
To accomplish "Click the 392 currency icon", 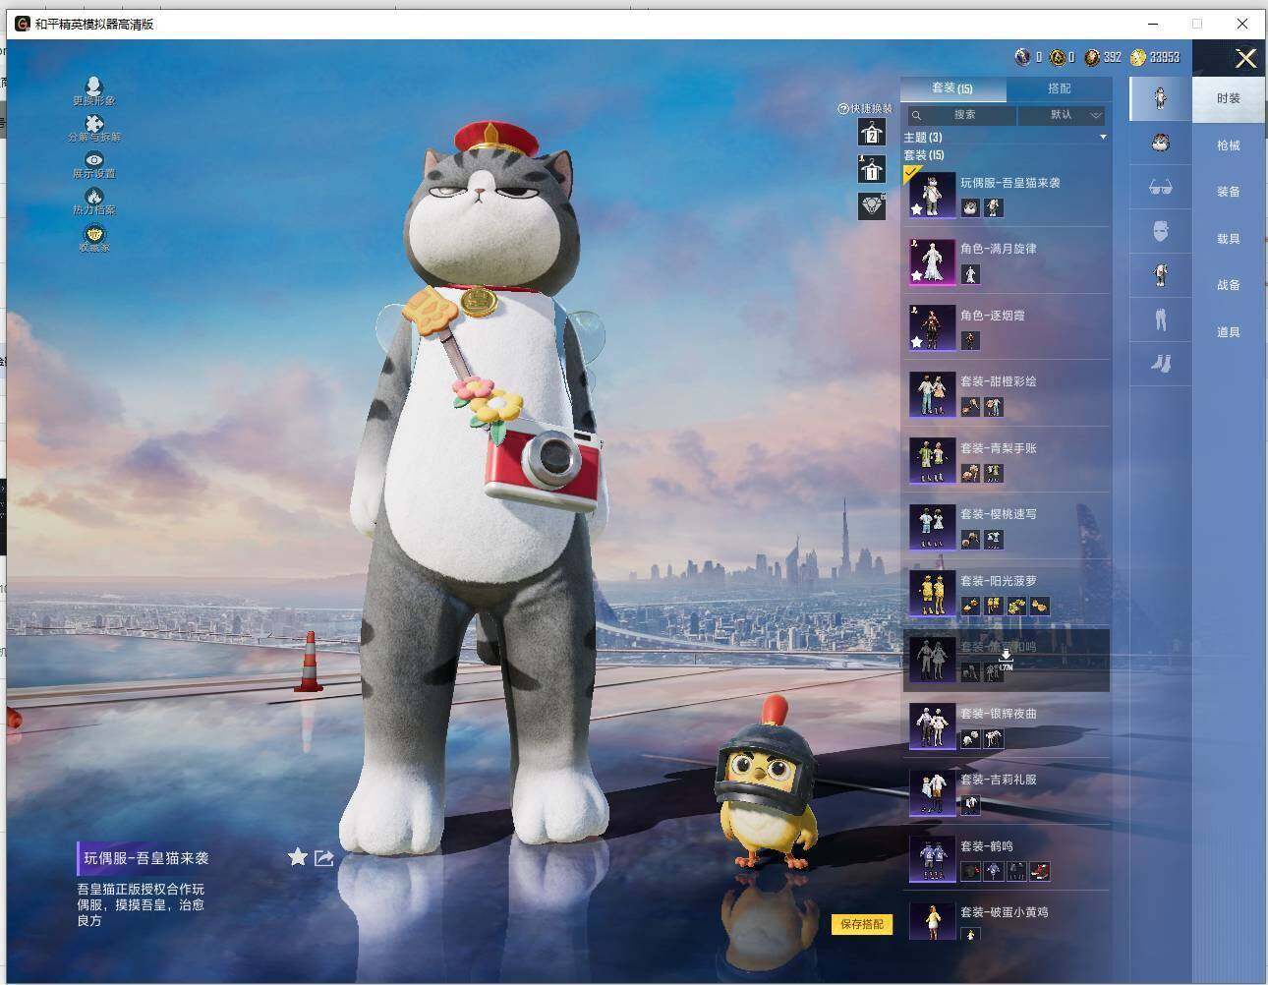I will pos(1092,57).
